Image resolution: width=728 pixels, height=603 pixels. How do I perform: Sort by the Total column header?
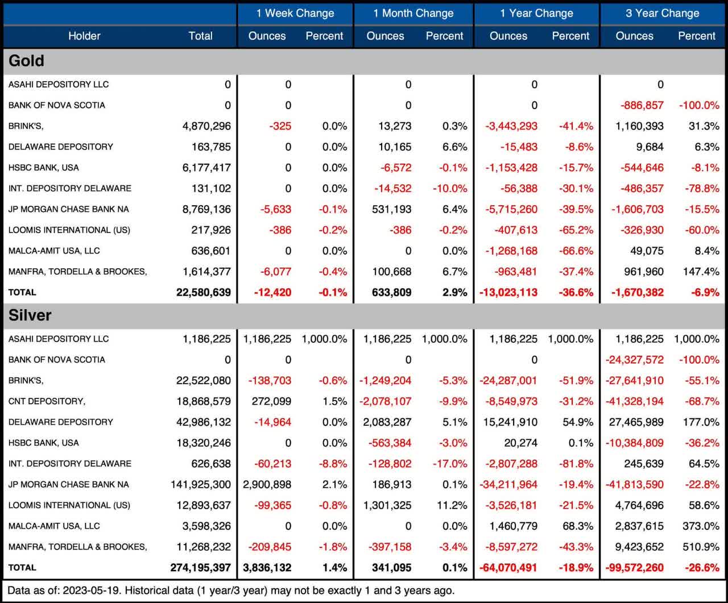tap(201, 36)
